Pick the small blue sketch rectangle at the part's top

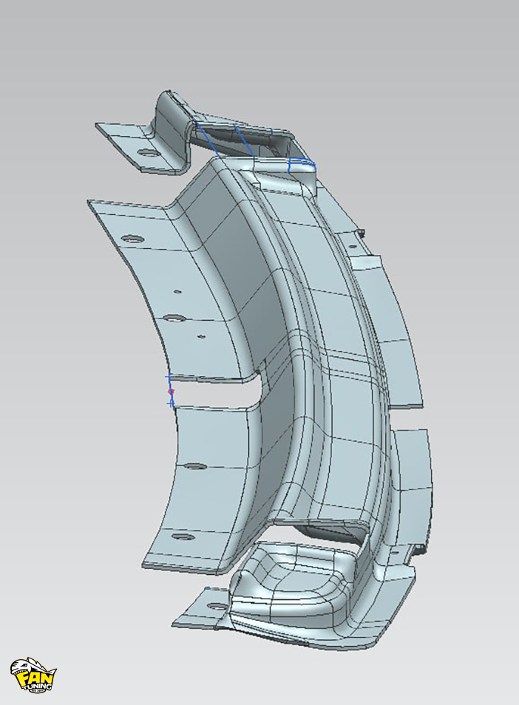click(302, 165)
